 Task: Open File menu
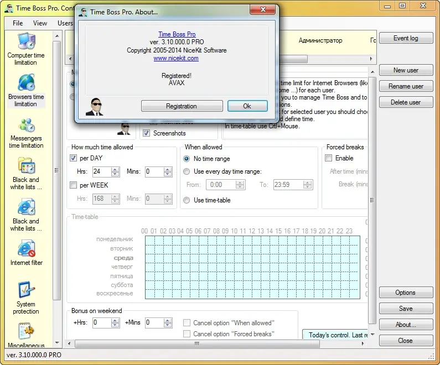pyautogui.click(x=18, y=23)
